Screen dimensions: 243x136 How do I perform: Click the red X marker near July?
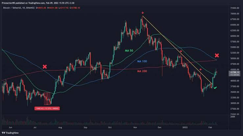tap(45, 67)
